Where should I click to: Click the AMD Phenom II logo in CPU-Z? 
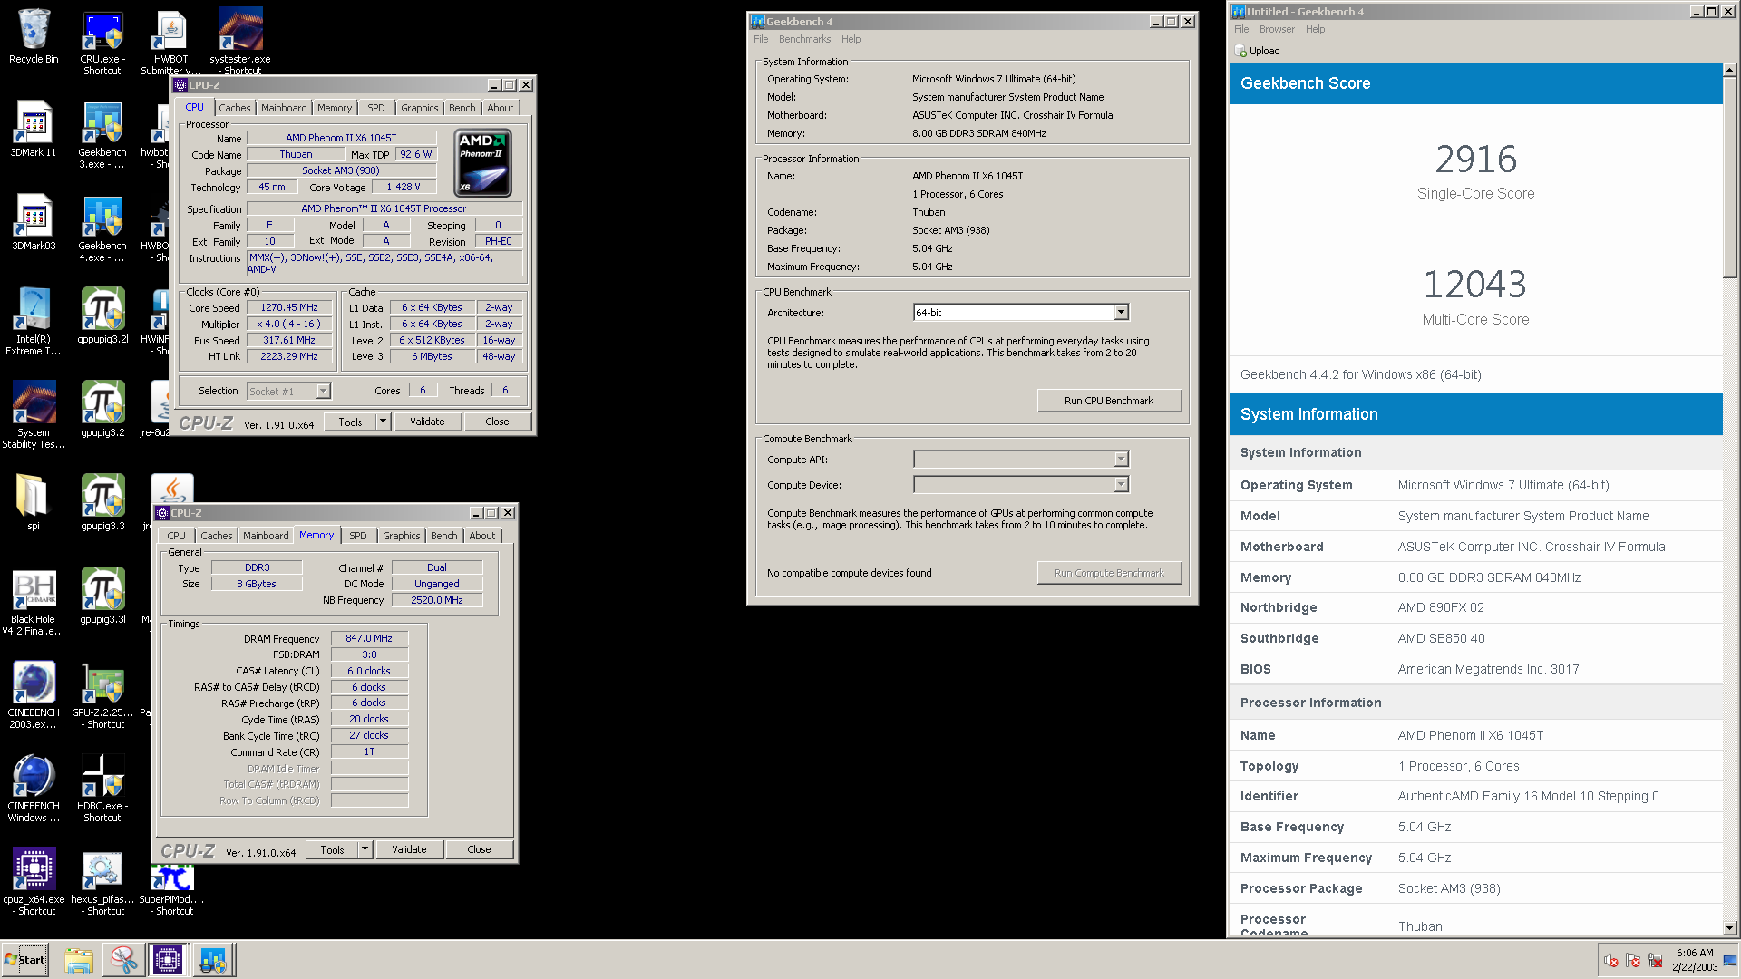point(482,163)
